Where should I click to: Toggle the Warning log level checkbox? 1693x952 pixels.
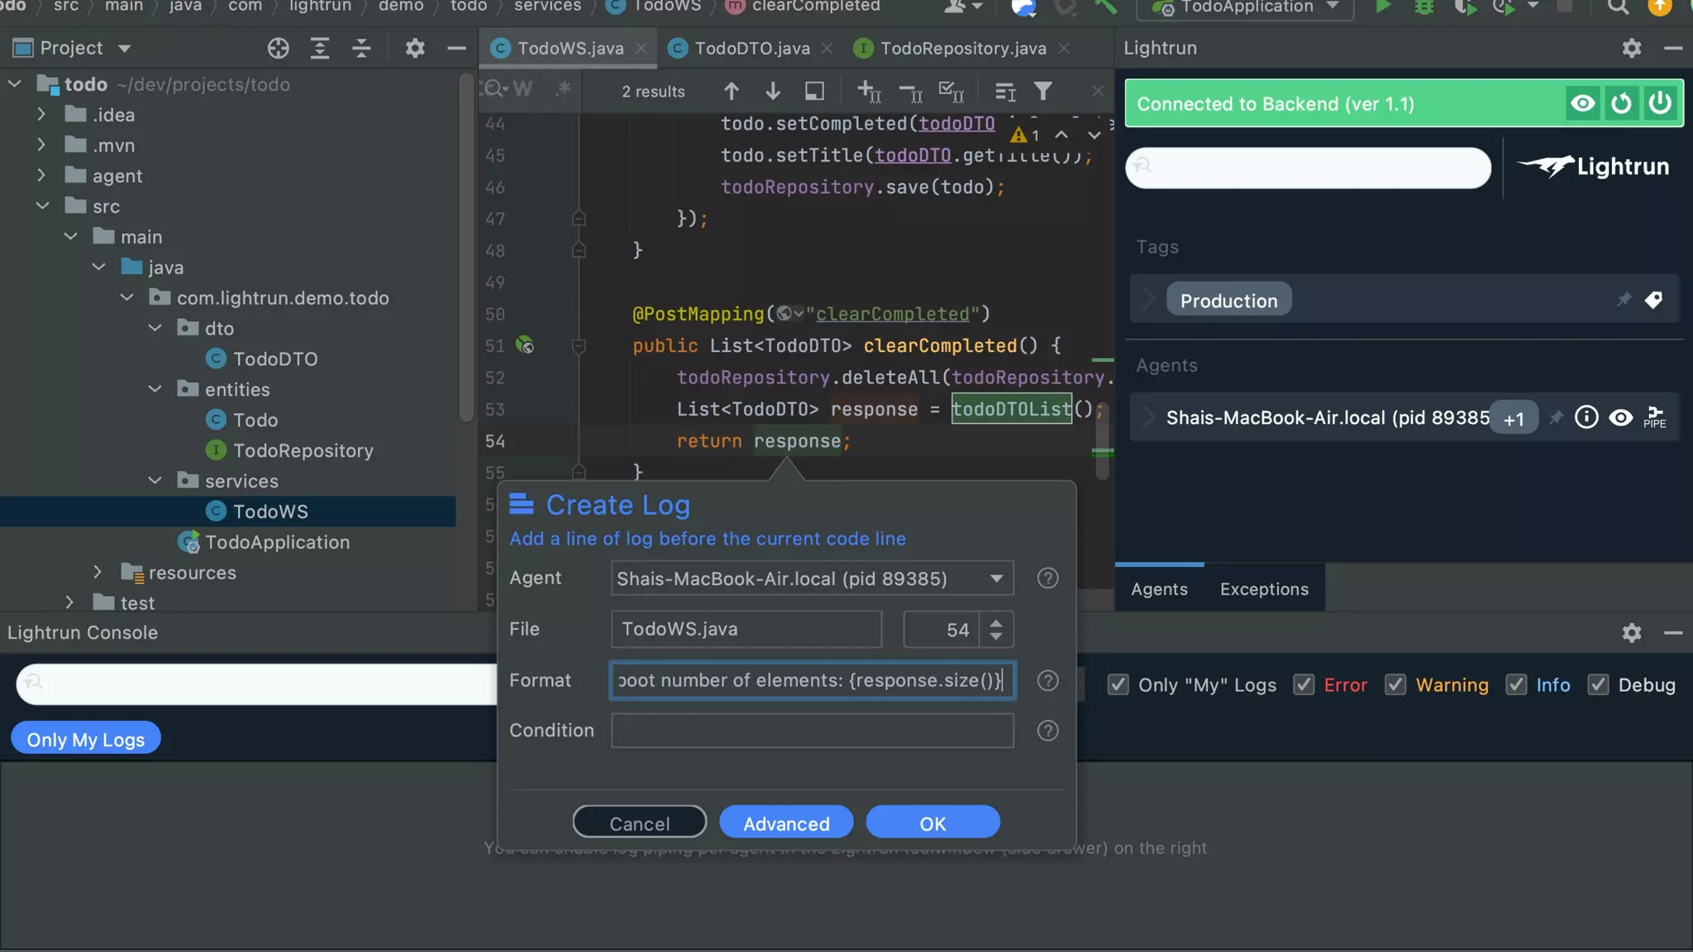pos(1395,685)
